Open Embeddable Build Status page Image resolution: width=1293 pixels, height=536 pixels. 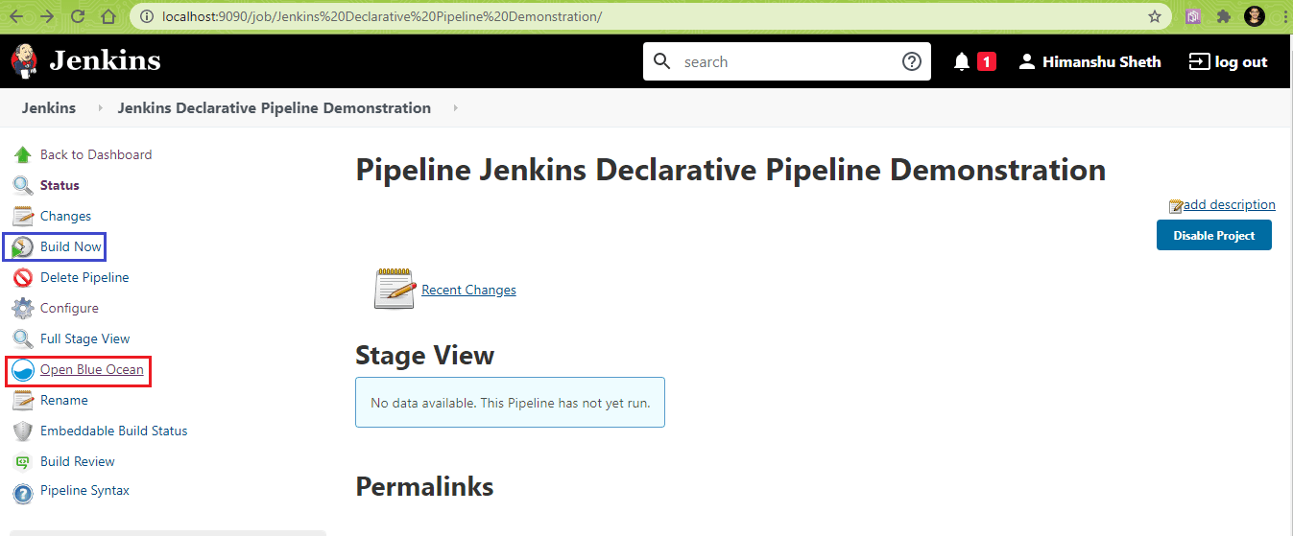coord(114,431)
